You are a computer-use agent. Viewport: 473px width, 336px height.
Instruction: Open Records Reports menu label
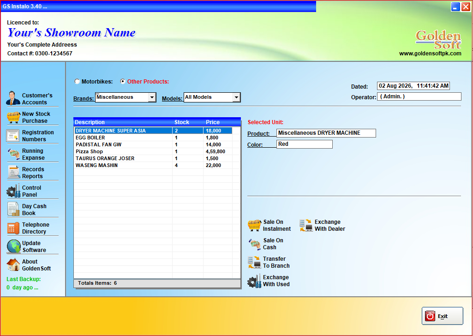point(33,173)
